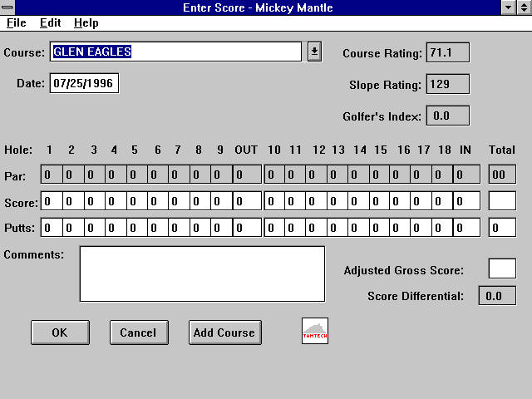The width and height of the screenshot is (532, 399).
Task: Open the Edit menu
Action: tap(50, 23)
